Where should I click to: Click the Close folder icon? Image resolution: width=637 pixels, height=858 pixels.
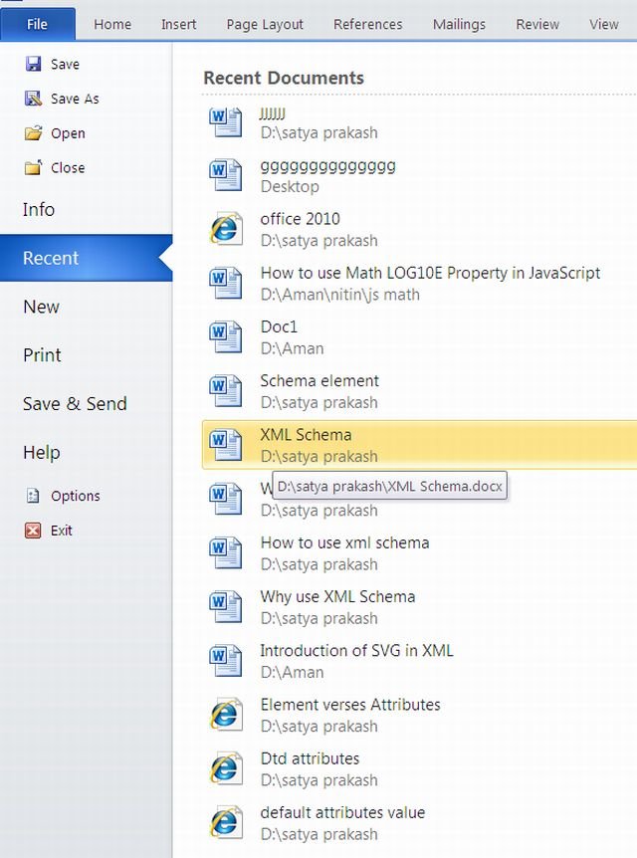point(34,167)
